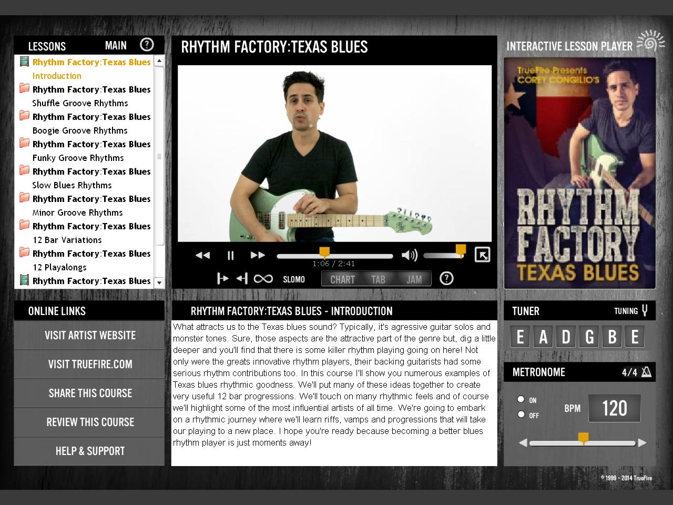Viewport: 673px width, 505px height.
Task: Open folder icon for Minor Groove Rhythms
Action: pyautogui.click(x=24, y=198)
